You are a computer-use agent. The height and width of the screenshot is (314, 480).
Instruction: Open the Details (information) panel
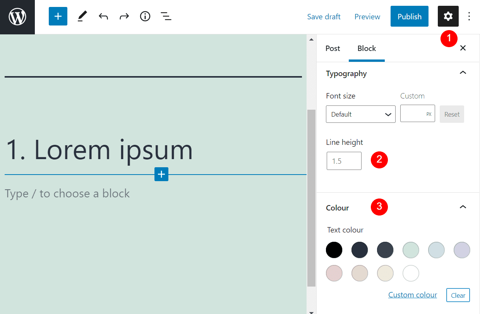[145, 16]
